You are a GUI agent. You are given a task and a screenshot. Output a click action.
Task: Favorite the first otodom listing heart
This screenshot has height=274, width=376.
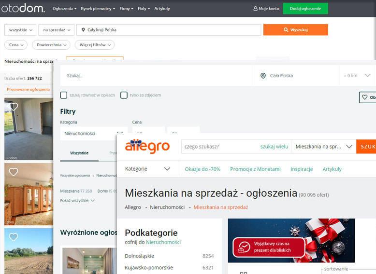14,107
